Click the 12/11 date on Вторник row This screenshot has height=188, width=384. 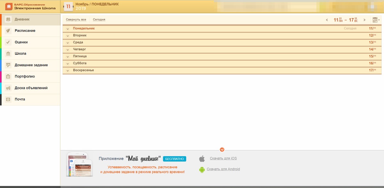[372, 35]
